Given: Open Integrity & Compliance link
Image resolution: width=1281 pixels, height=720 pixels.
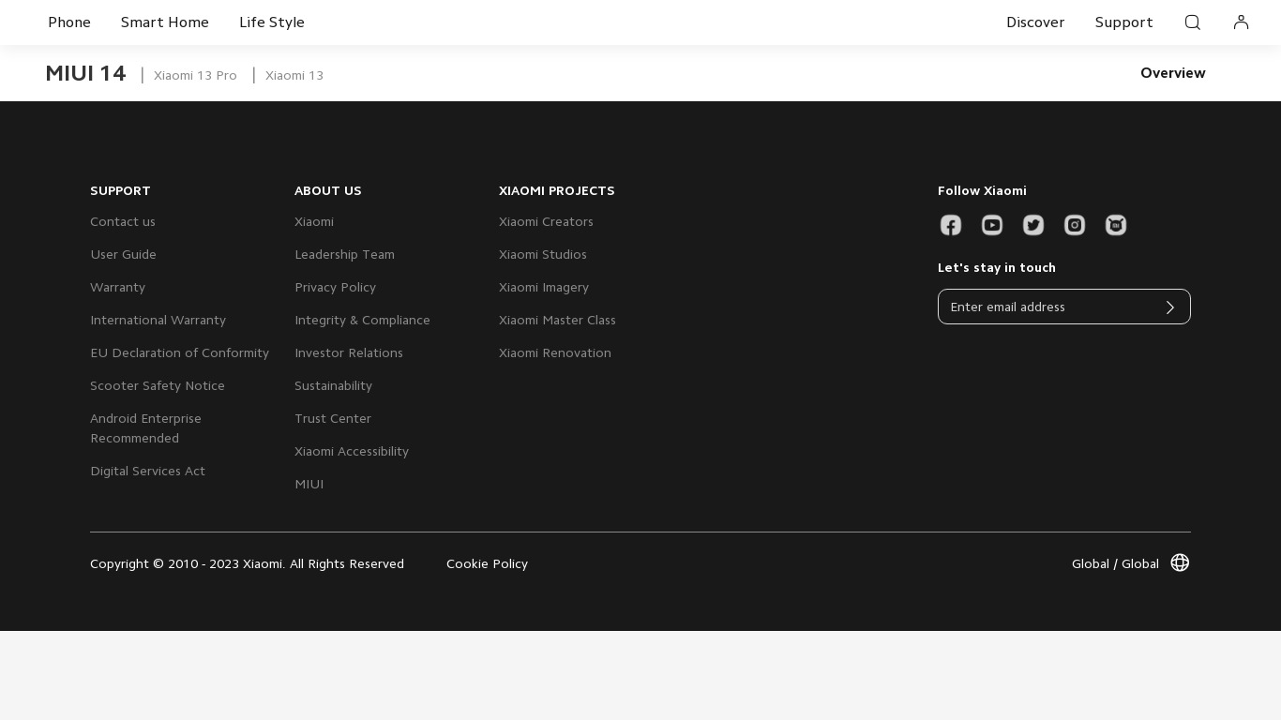Looking at the screenshot, I should [362, 320].
